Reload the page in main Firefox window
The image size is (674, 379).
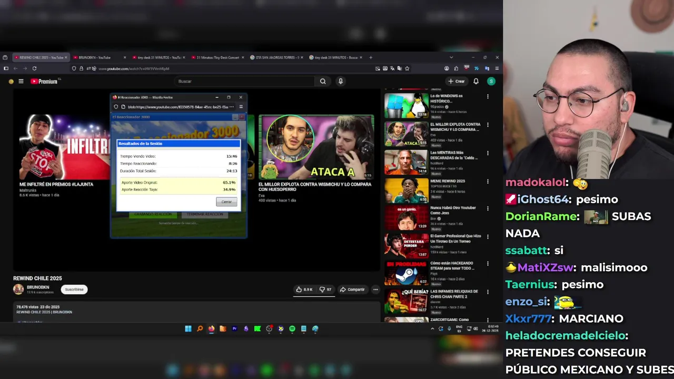[34, 68]
